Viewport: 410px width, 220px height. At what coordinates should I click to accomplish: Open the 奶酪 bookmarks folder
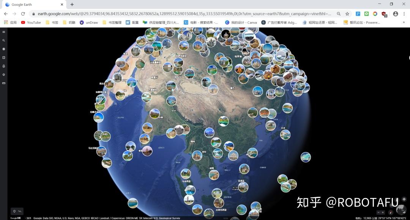pyautogui.click(x=70, y=22)
